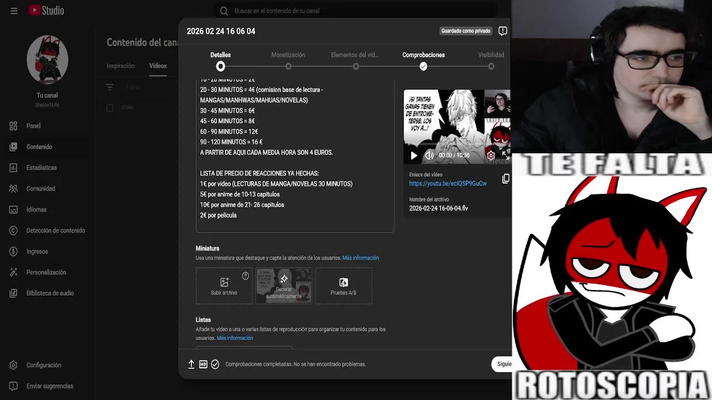
Task: Click the HD processing icon
Action: click(x=203, y=364)
